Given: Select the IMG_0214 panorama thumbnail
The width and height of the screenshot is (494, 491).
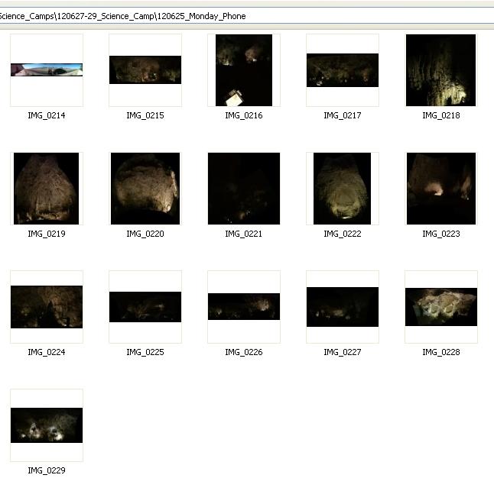Looking at the screenshot, I should [47, 69].
